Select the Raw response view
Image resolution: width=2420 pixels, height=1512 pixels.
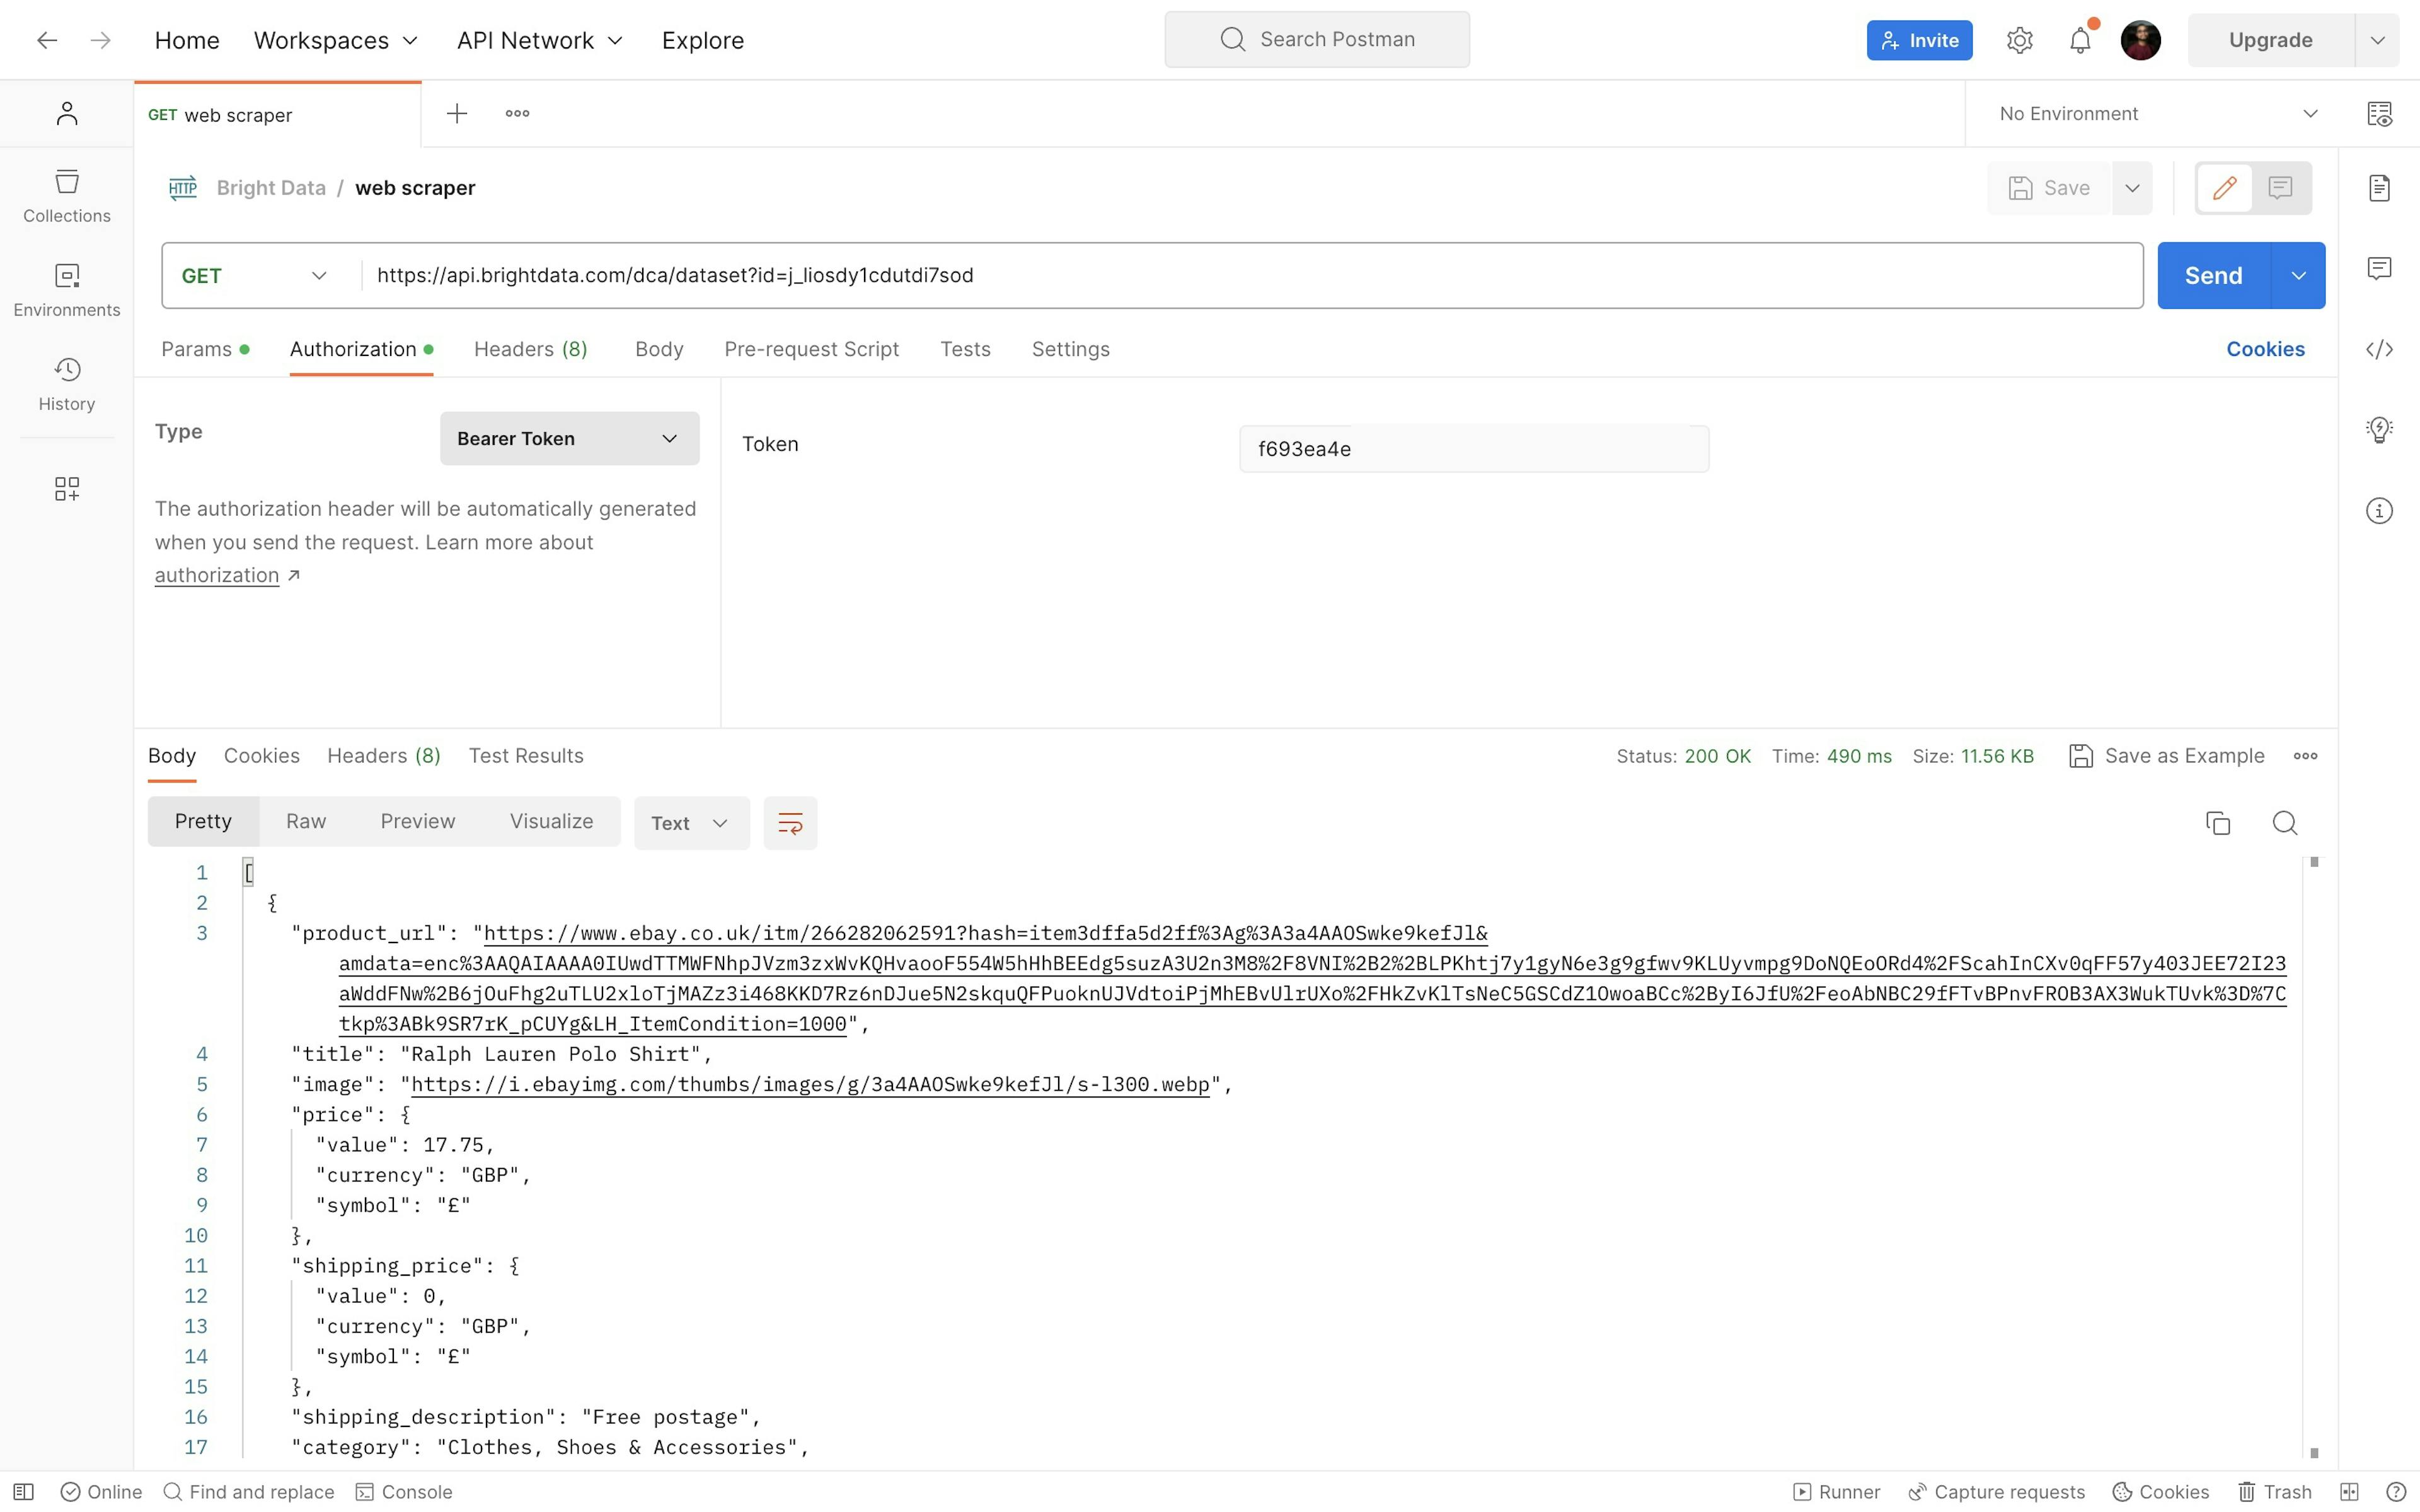[306, 821]
